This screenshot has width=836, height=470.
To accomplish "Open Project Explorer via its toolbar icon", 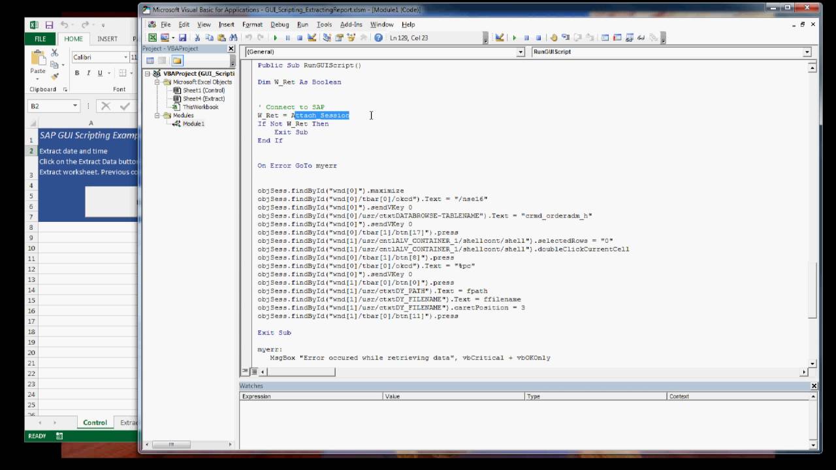I will (327, 38).
